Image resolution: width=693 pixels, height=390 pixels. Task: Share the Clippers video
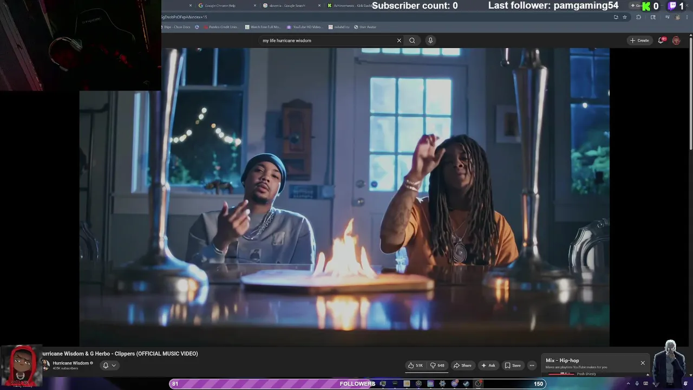[x=462, y=365]
